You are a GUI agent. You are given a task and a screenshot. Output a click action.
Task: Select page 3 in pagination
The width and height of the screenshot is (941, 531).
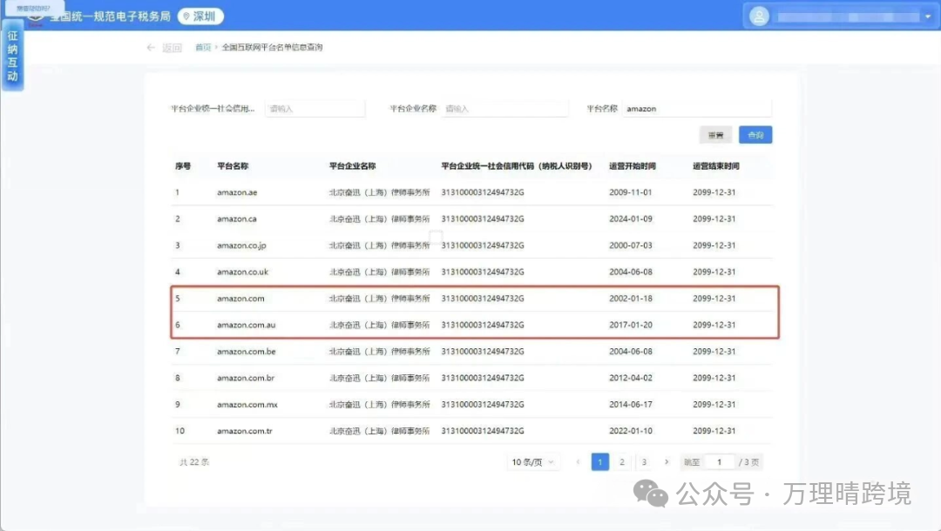tap(644, 462)
